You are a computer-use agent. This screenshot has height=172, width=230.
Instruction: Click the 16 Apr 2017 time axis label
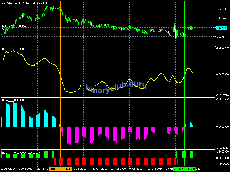pyautogui.click(x=8, y=169)
